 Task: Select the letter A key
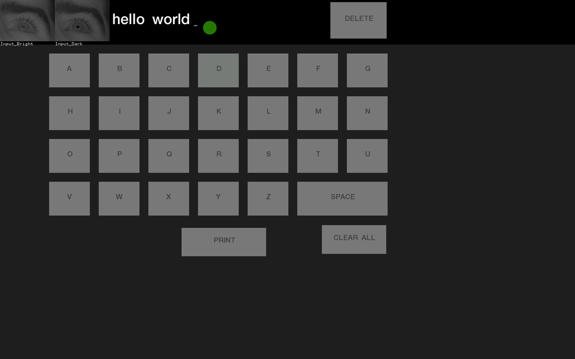[69, 70]
